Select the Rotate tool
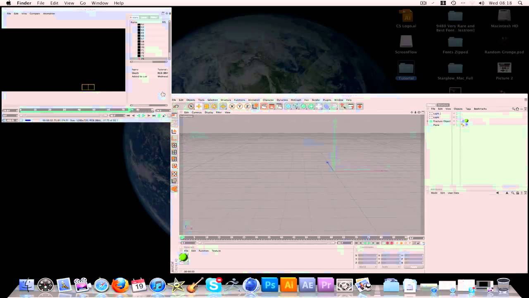 pos(214,106)
